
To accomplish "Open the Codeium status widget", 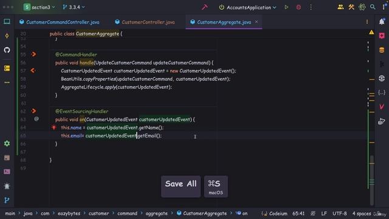I will (x=274, y=214).
